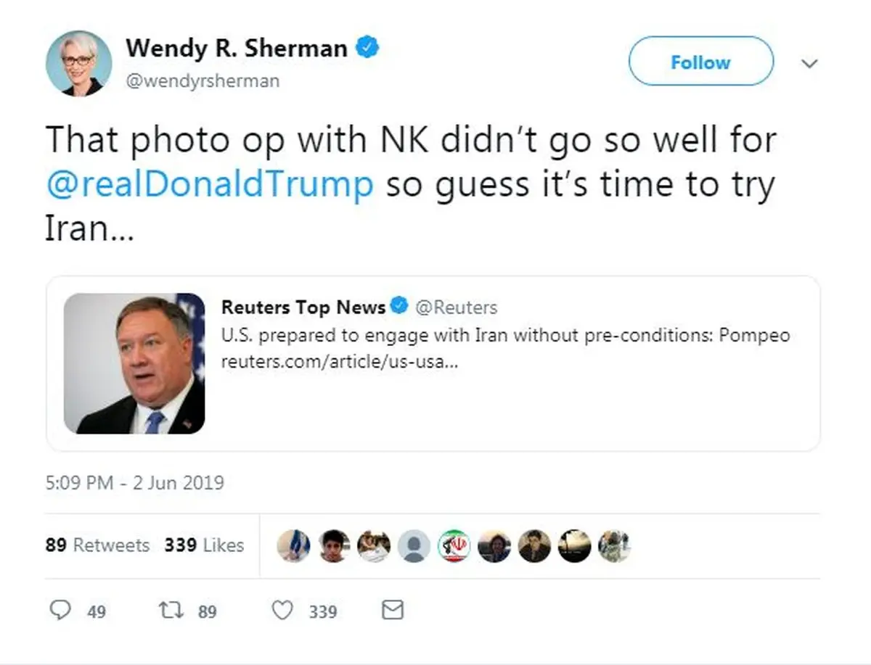
Task: Click Wendy R. Sherman's verified badge
Action: [x=367, y=49]
